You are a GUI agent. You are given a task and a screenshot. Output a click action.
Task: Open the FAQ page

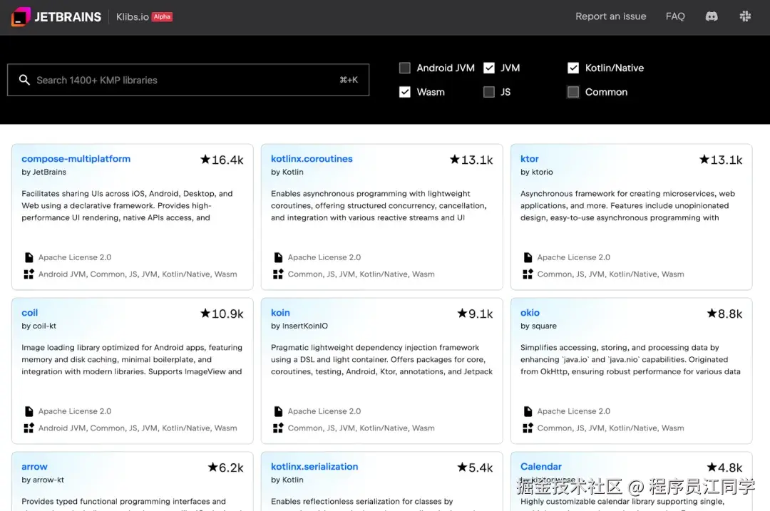pos(675,16)
